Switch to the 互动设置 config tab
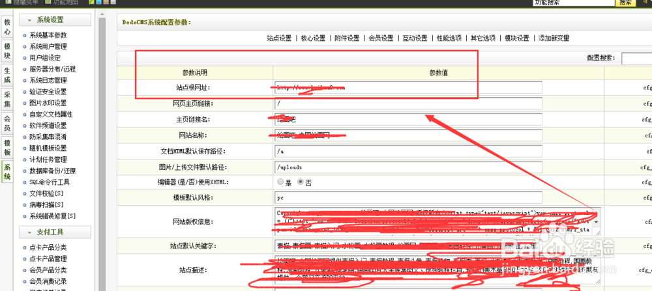 [415, 38]
